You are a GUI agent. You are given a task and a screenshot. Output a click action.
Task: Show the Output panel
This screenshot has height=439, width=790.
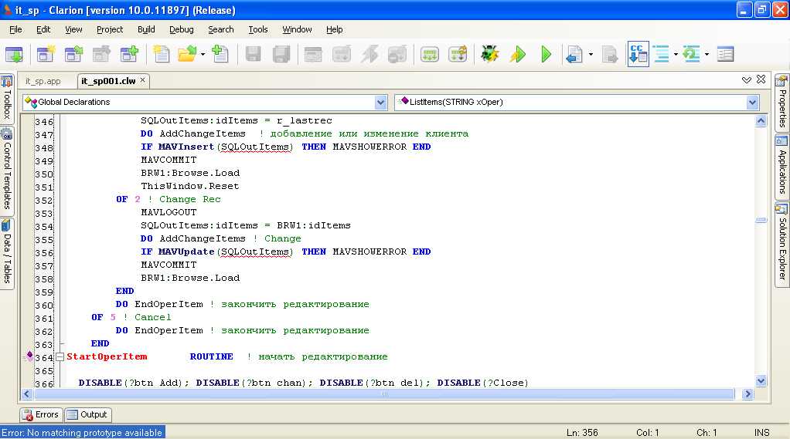(87, 414)
